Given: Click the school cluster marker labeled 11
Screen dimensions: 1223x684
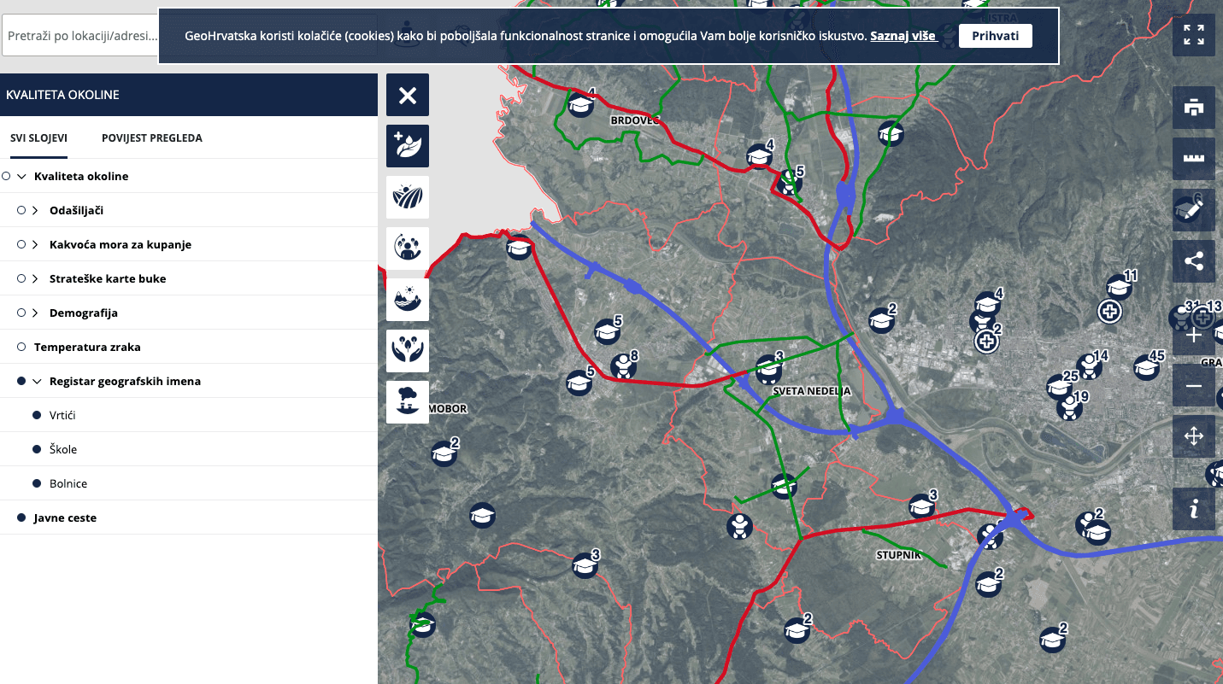Looking at the screenshot, I should pos(1119,287).
